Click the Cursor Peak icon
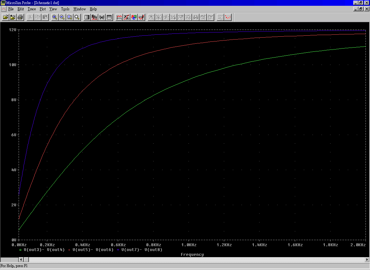The width and height of the screenshot is (370, 270). coord(151,17)
